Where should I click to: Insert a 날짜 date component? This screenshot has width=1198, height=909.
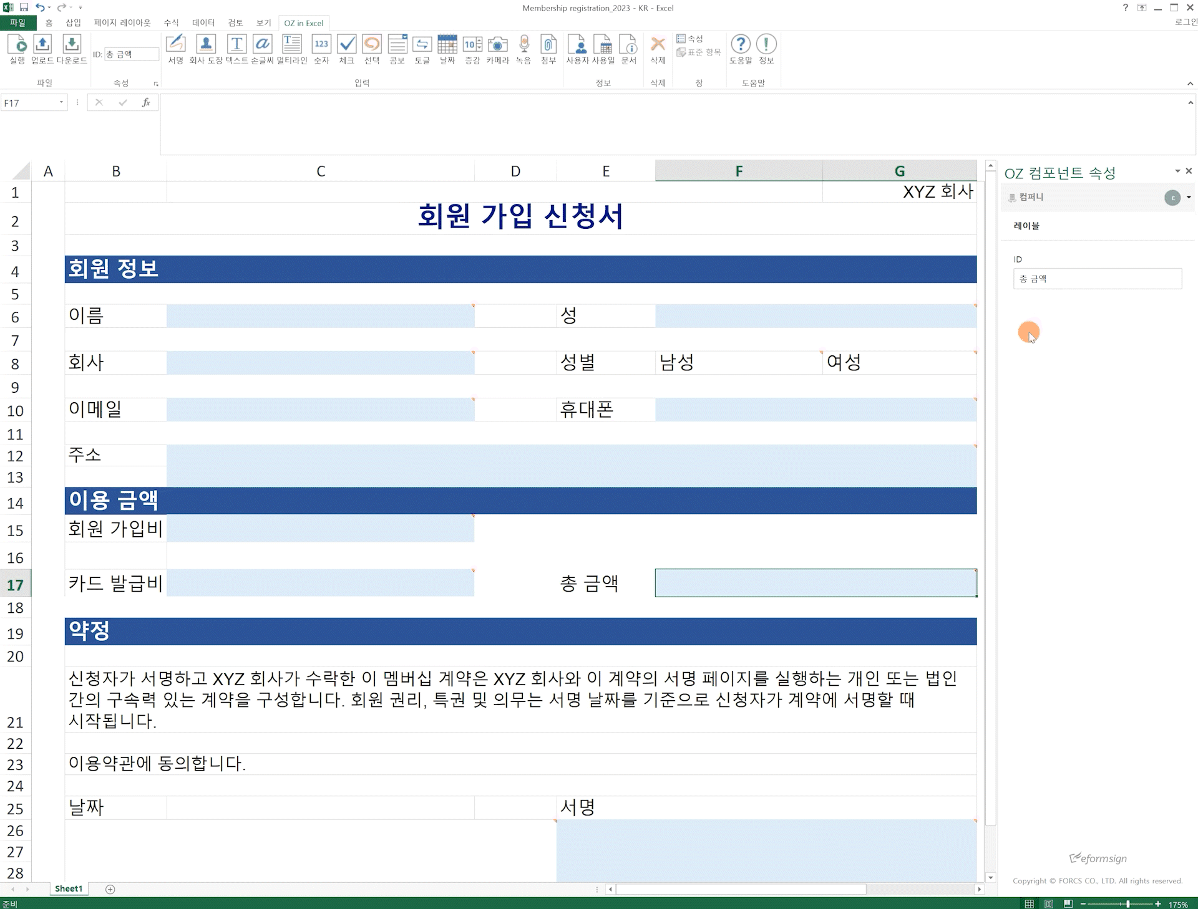pos(447,49)
